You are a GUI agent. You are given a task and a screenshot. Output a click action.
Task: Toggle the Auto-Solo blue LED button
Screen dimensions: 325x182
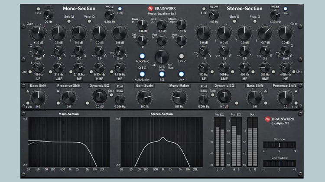click(x=142, y=56)
